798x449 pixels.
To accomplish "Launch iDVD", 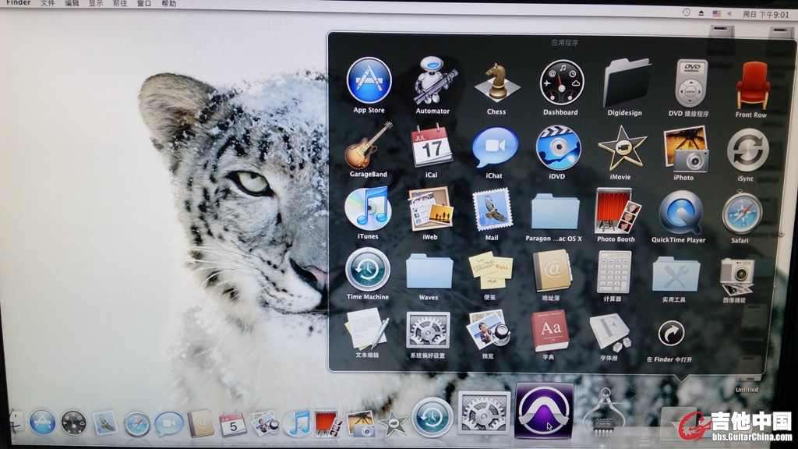I will tap(558, 148).
